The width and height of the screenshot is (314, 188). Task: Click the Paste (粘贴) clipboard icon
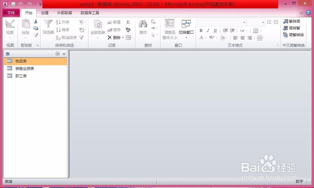[26, 24]
